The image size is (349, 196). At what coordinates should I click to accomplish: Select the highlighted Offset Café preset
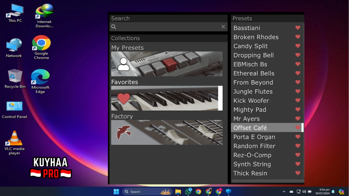(250, 128)
